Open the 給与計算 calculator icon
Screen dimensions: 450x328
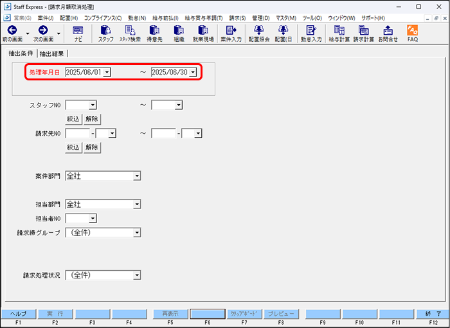339,33
